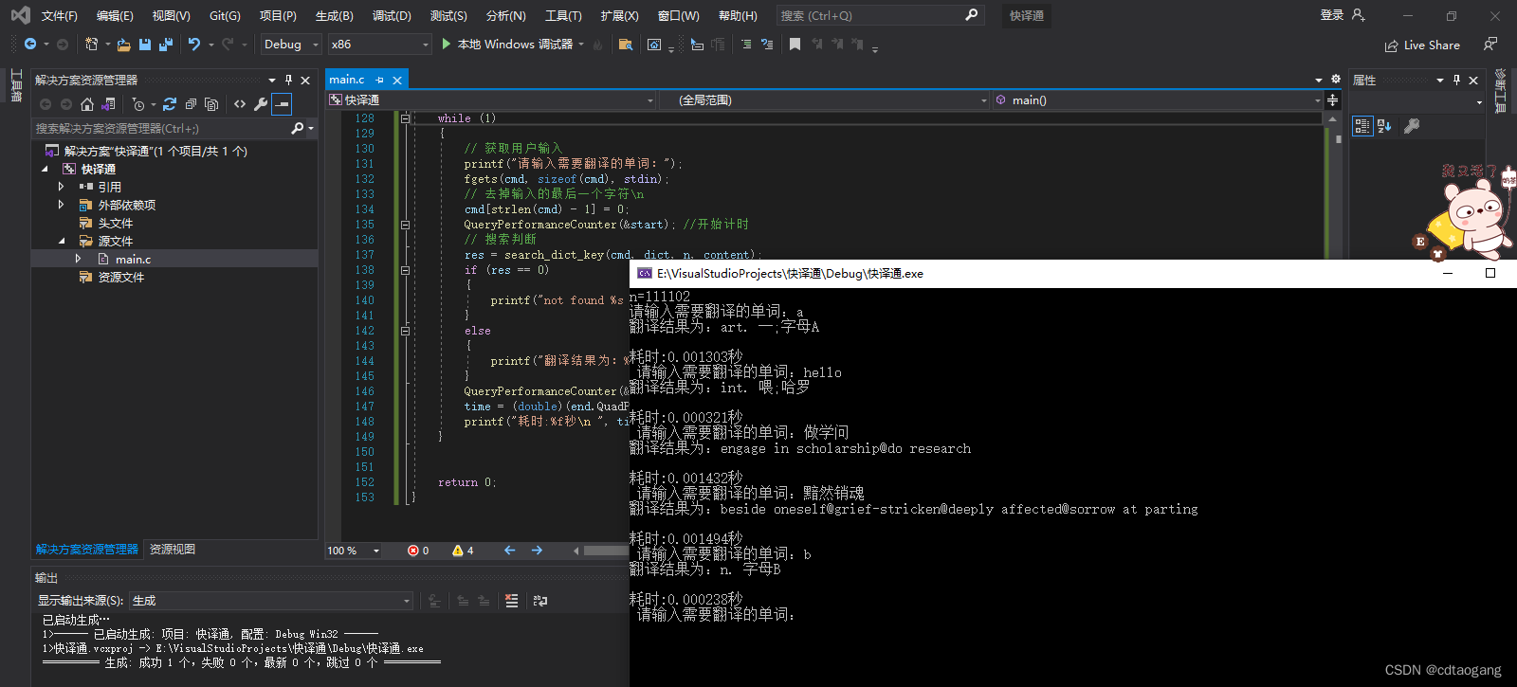Open the 编辑(E) menu
The image size is (1517, 687).
[115, 16]
